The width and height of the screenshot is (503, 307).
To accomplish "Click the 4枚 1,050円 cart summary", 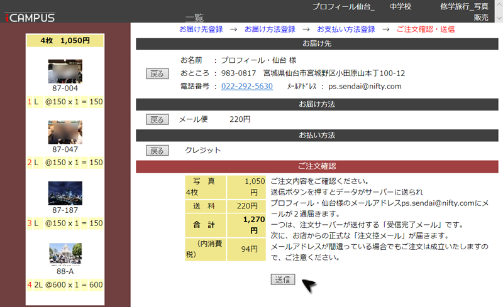I will click(x=65, y=41).
